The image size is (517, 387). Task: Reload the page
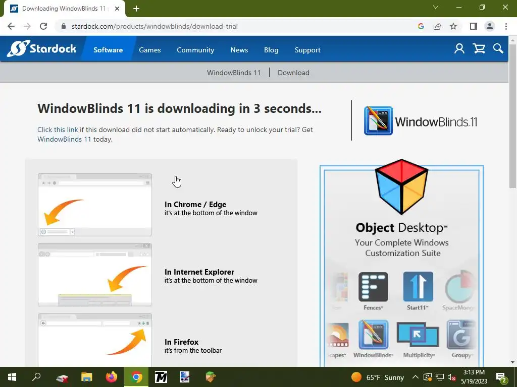point(43,26)
